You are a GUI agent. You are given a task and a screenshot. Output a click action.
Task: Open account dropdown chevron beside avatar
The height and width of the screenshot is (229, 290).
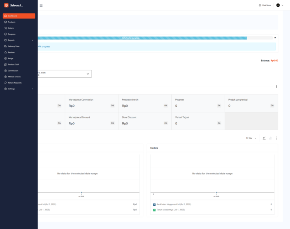pos(282,5)
